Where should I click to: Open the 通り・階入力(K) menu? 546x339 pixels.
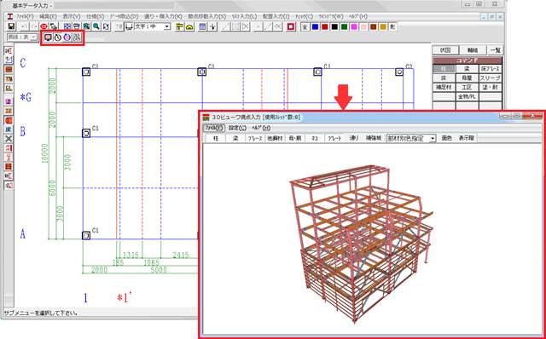click(x=163, y=16)
